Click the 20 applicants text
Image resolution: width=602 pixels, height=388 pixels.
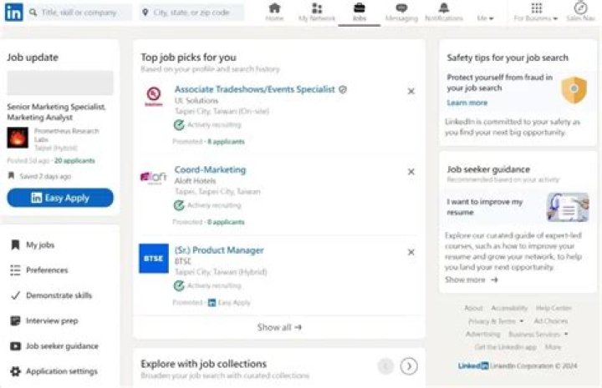pos(74,160)
